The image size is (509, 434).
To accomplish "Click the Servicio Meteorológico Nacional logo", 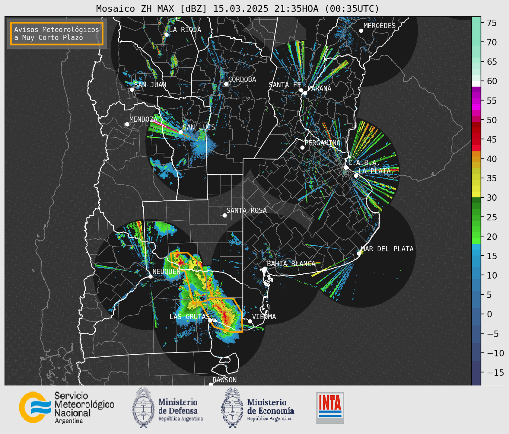I will click(x=67, y=407).
